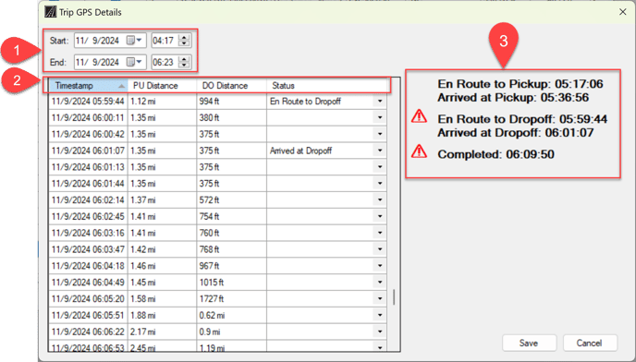Image resolution: width=636 pixels, height=362 pixels.
Task: Click the Cancel button
Action: pos(590,343)
